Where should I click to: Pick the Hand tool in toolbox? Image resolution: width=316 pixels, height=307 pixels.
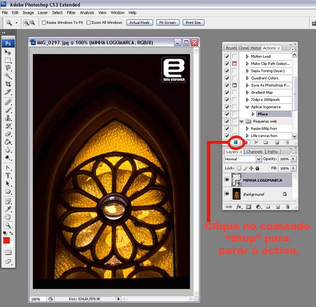click(x=8, y=217)
